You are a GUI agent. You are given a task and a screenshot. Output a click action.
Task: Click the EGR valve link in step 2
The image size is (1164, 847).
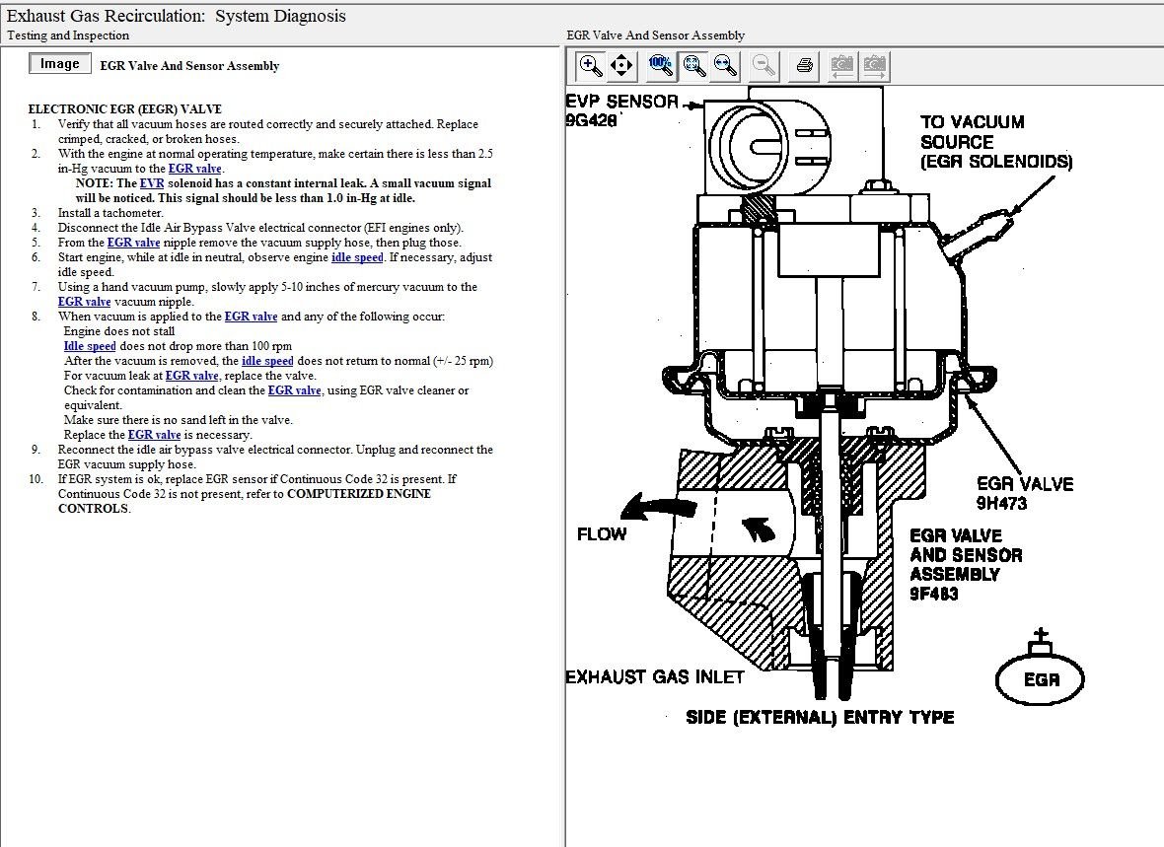coord(195,169)
